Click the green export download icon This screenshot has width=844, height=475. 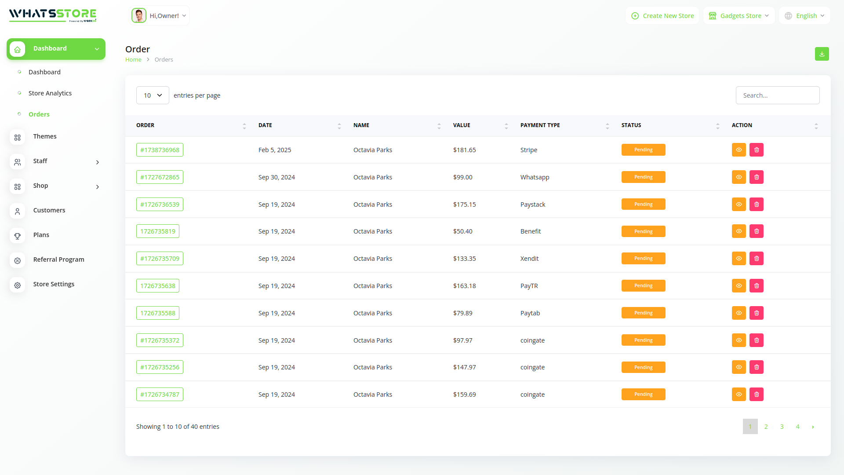tap(822, 54)
